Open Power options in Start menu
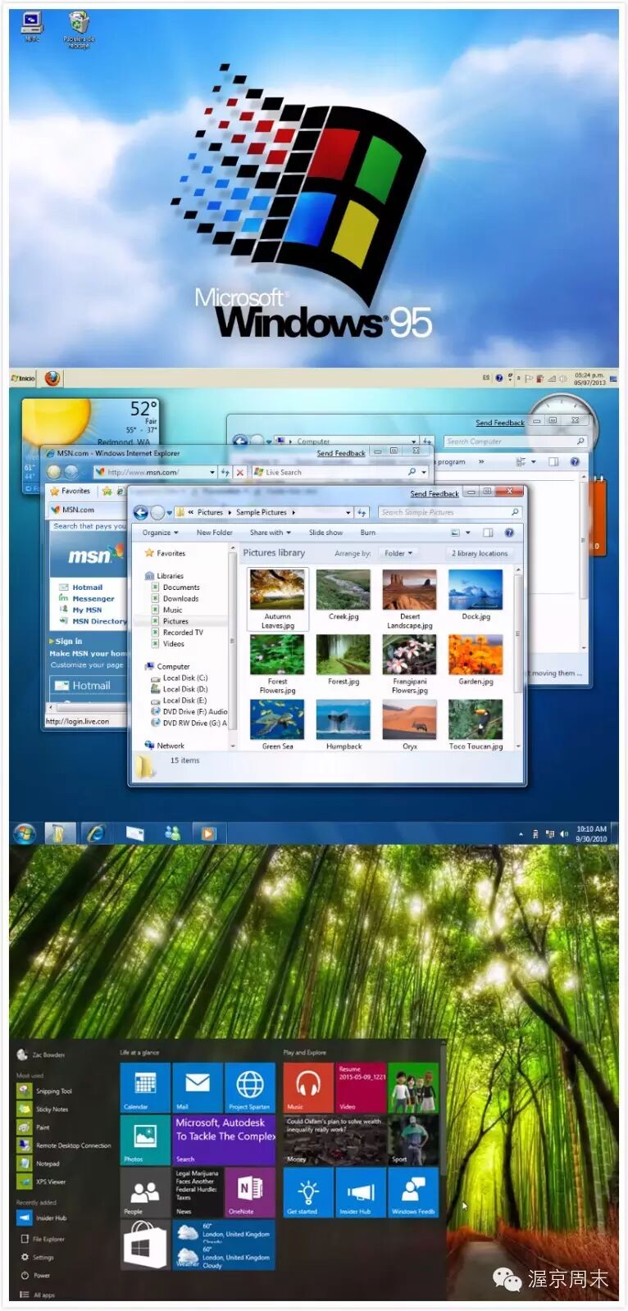The width and height of the screenshot is (628, 1311). coord(36,1276)
